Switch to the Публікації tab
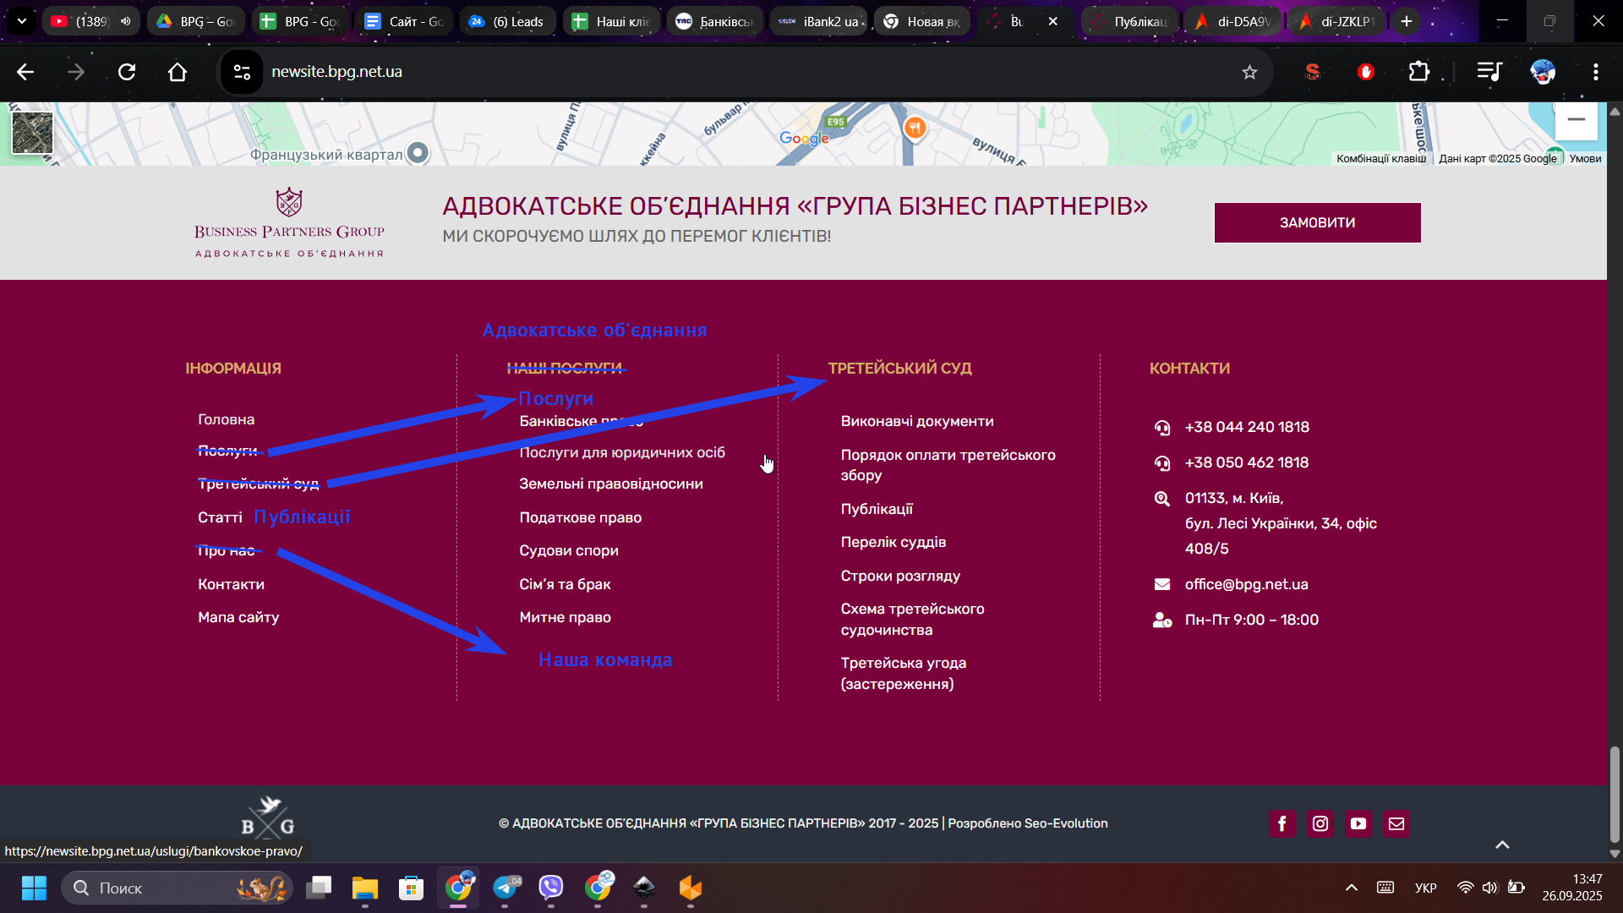 (1129, 21)
